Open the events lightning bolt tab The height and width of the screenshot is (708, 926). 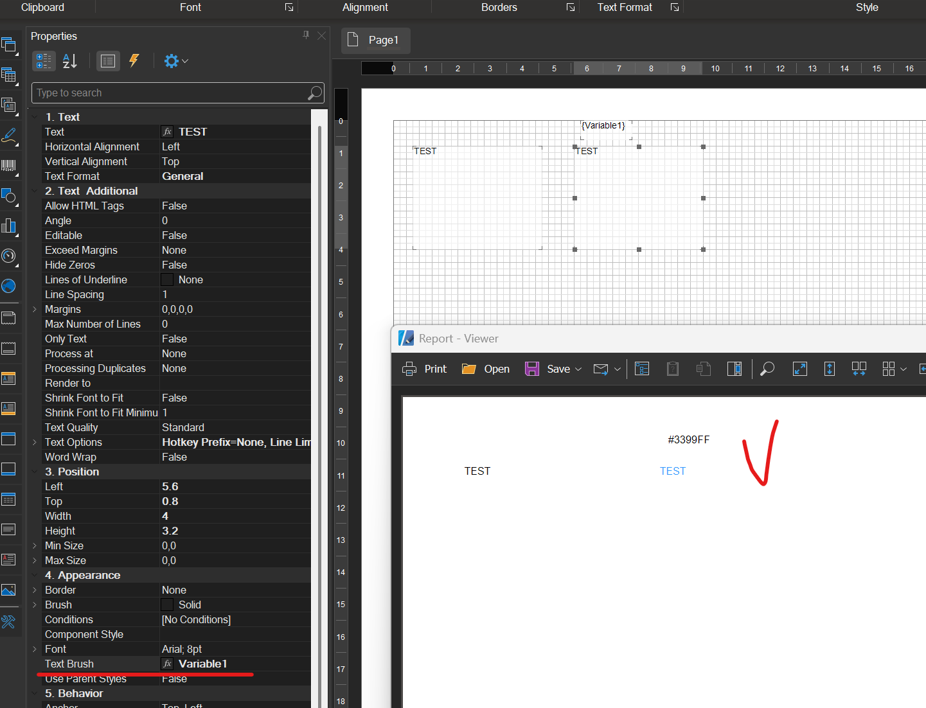tap(134, 60)
